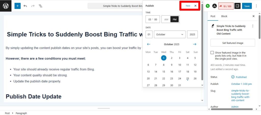The width and height of the screenshot is (261, 115).
Task: Click Set featured image button
Action: pyautogui.click(x=233, y=43)
